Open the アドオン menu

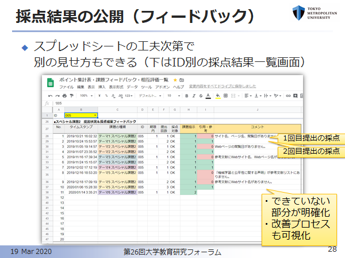pyautogui.click(x=162, y=87)
